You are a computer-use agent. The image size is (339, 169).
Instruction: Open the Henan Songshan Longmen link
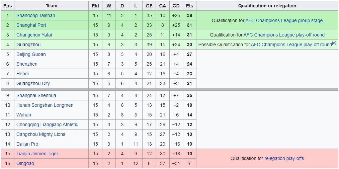point(45,105)
